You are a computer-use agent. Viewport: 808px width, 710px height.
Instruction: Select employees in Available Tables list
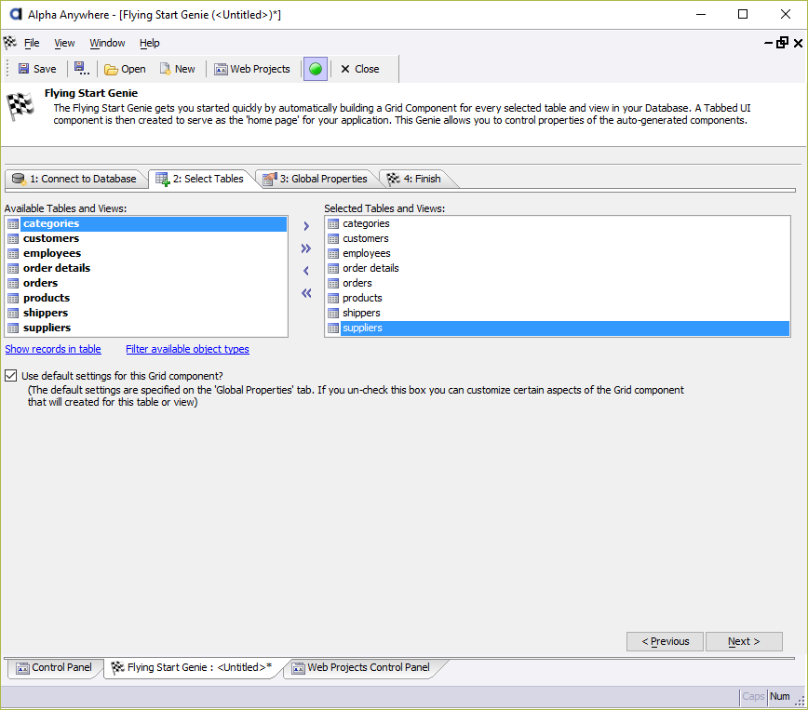tap(146, 253)
